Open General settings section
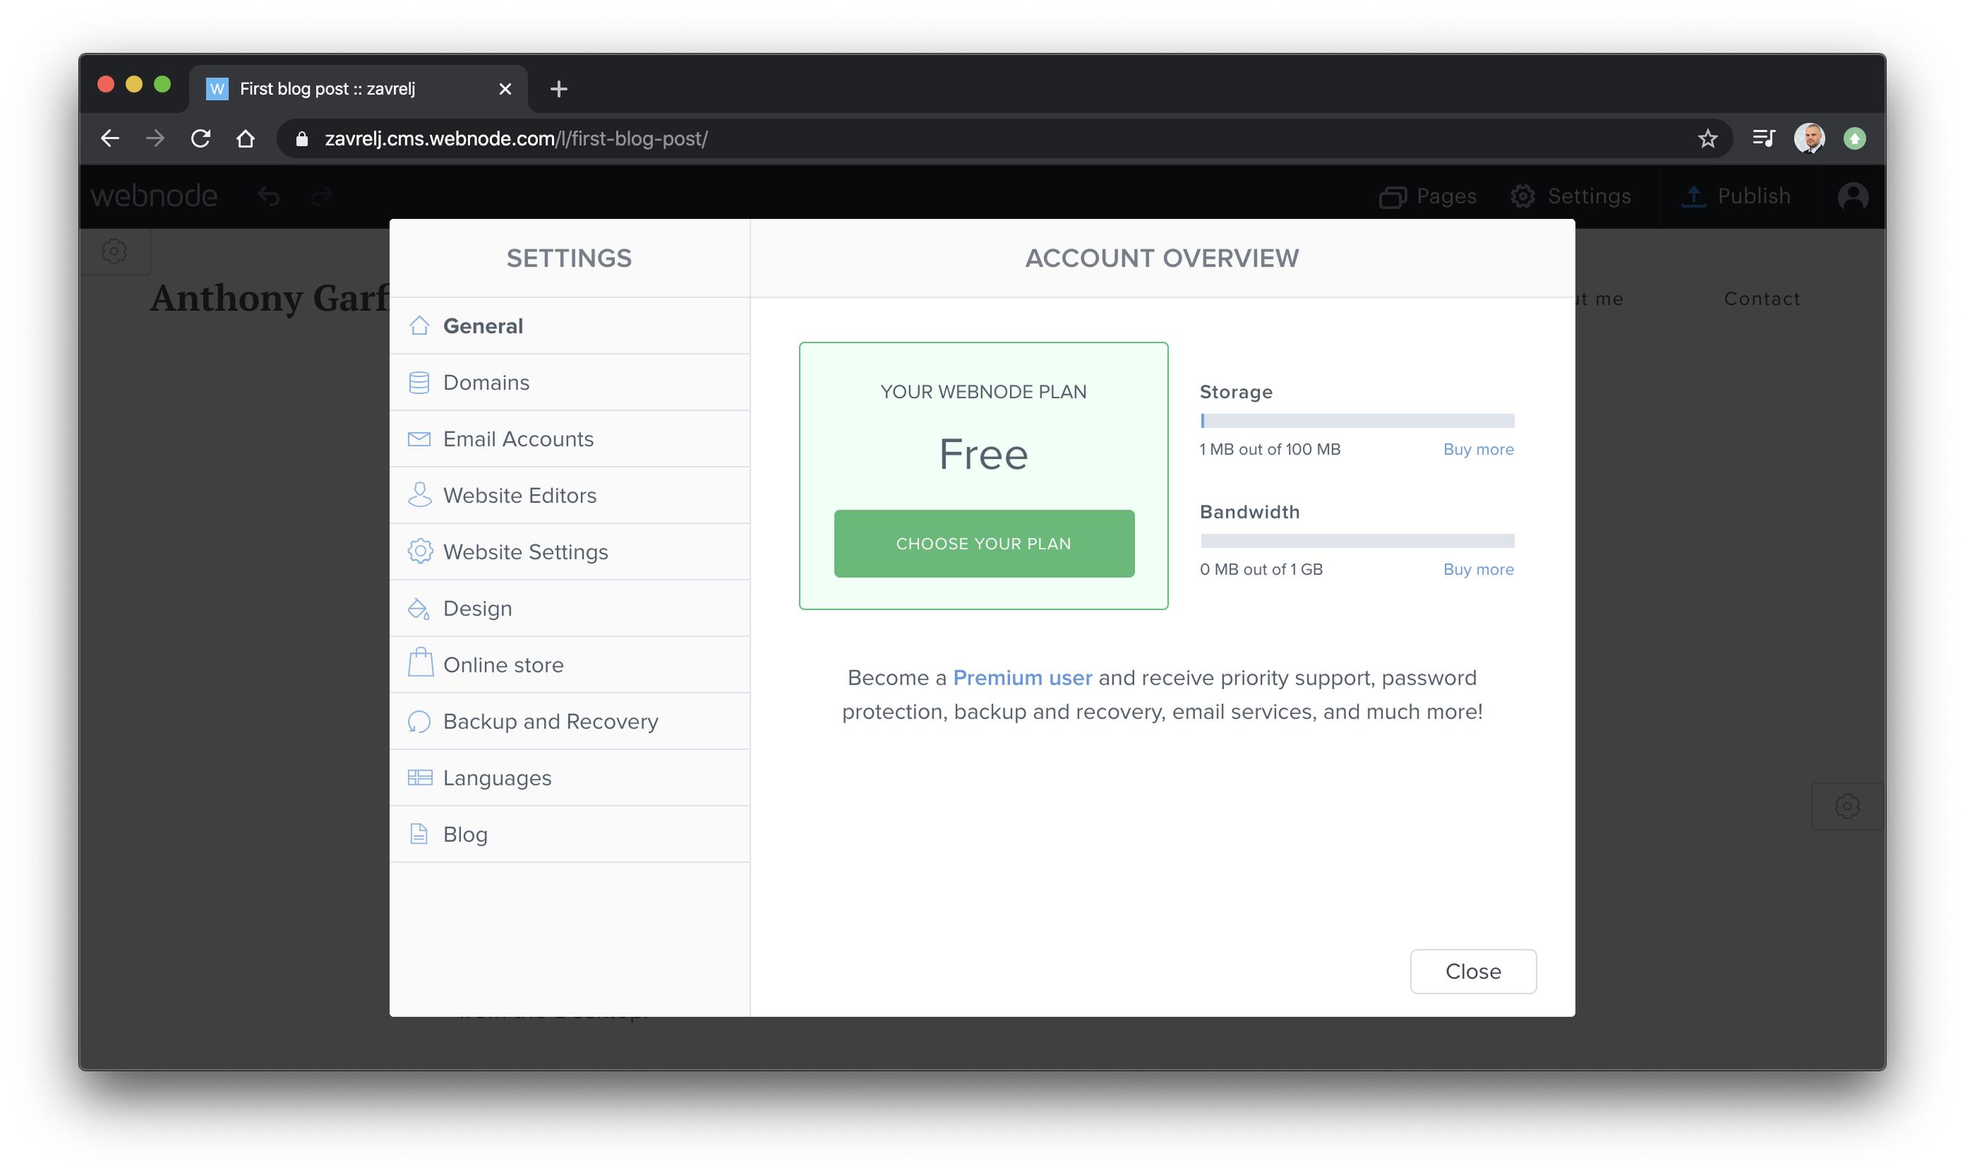 tap(569, 325)
